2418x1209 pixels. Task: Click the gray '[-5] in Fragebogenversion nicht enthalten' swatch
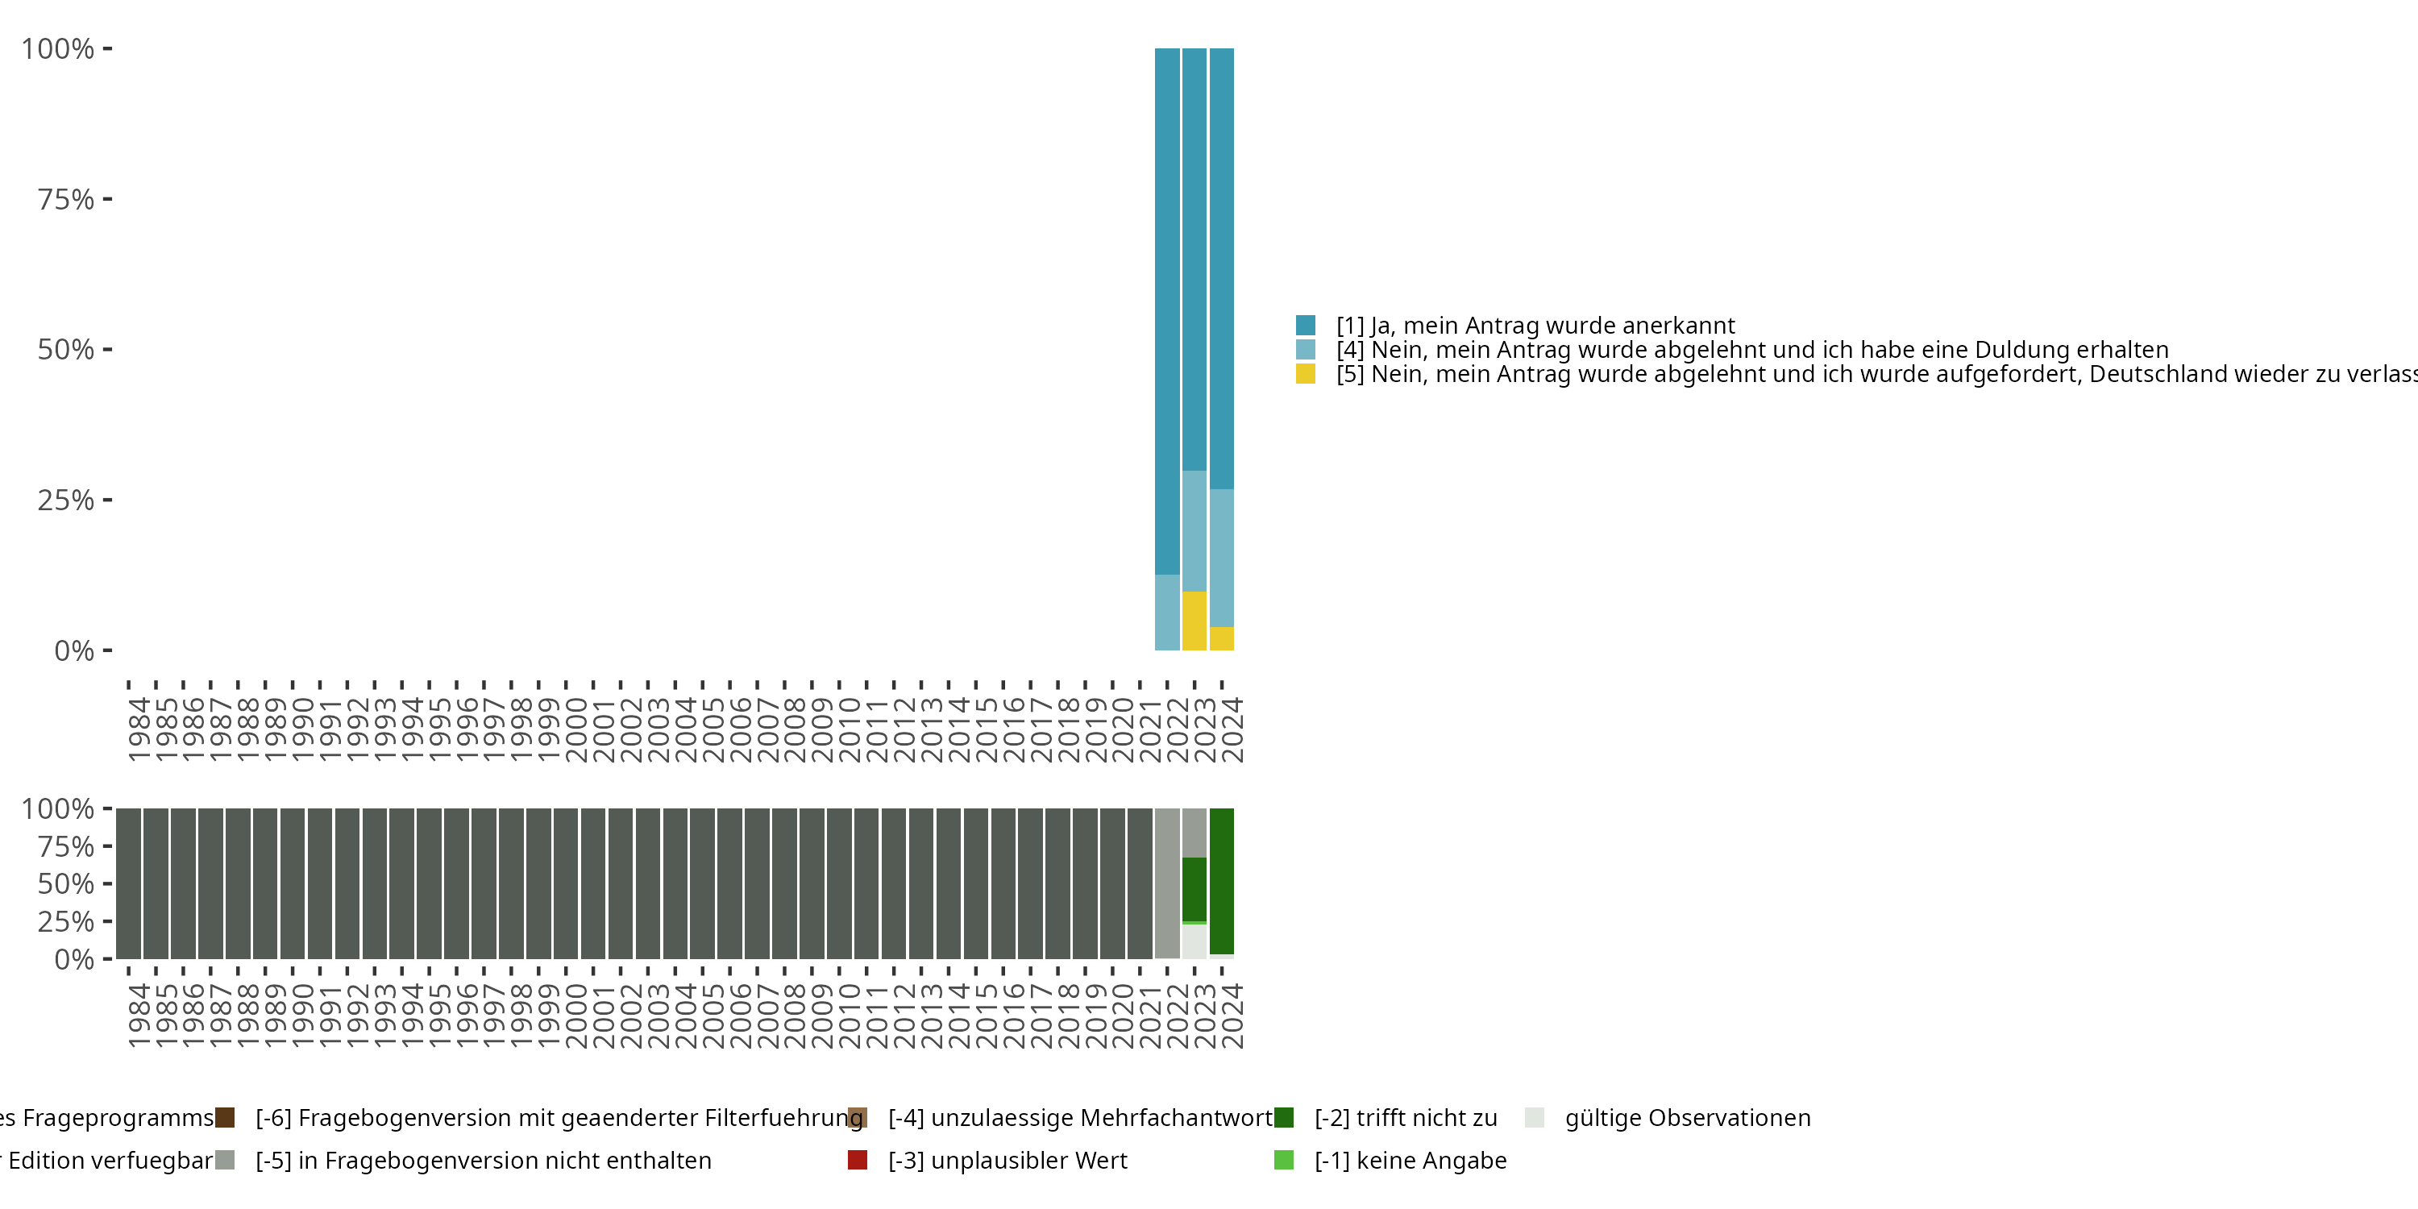coord(224,1160)
